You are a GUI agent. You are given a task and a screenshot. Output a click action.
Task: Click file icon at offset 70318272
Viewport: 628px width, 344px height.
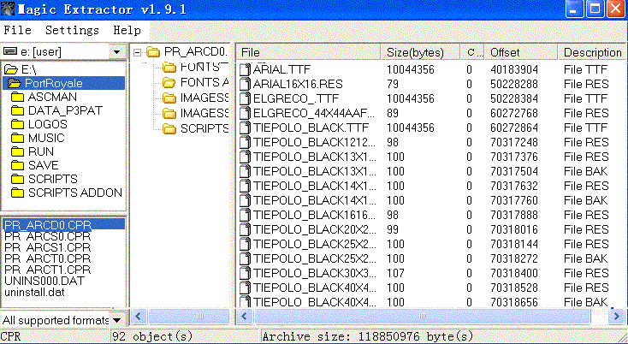[x=245, y=258]
